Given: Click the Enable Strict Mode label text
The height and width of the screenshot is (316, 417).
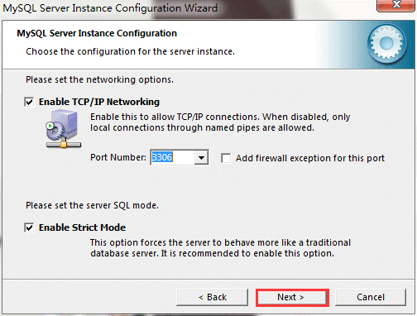Looking at the screenshot, I should 82,227.
